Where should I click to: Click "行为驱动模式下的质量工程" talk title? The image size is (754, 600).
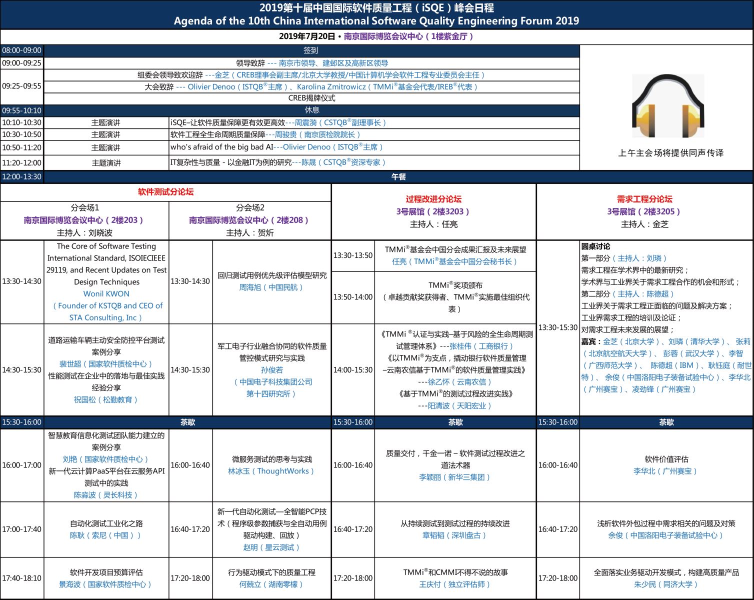tap(271, 572)
